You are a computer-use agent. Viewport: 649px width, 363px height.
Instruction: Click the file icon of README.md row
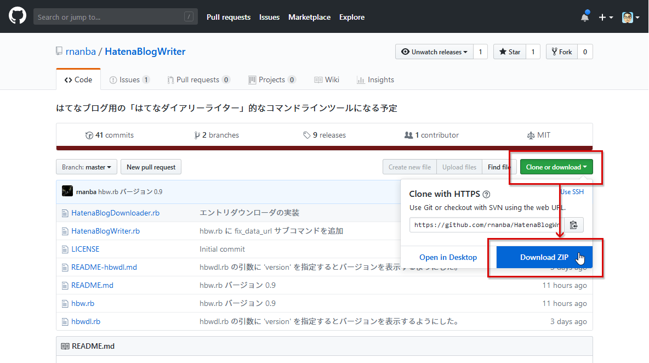coord(65,286)
